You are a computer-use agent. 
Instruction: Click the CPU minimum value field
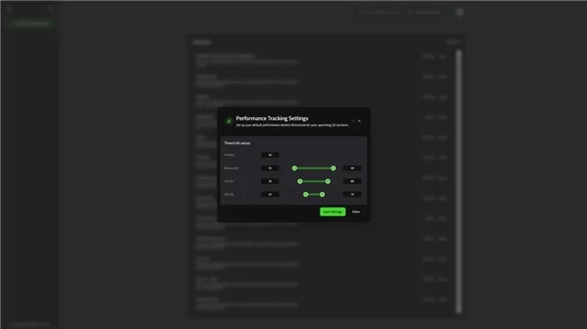pyautogui.click(x=270, y=181)
